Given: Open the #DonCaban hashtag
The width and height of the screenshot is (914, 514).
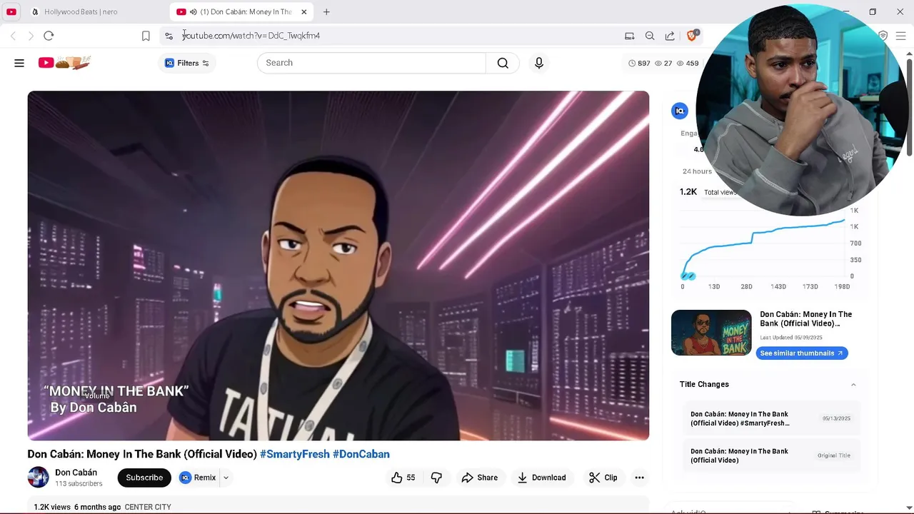Looking at the screenshot, I should click(361, 454).
